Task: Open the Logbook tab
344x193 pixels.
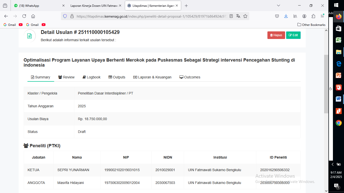Action: point(91,77)
